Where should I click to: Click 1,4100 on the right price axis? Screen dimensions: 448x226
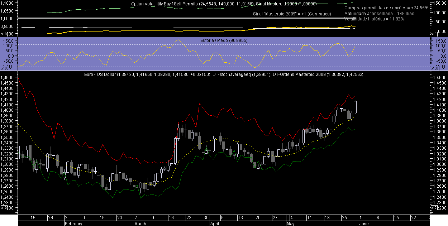point(439,105)
